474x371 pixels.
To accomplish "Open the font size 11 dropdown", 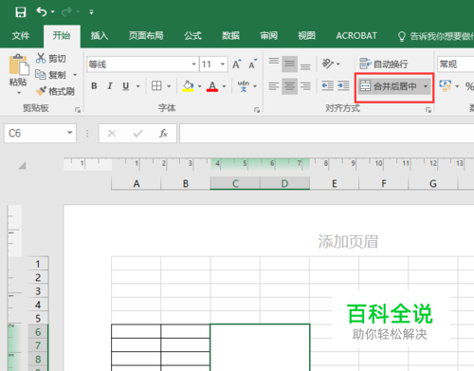I will (x=223, y=65).
